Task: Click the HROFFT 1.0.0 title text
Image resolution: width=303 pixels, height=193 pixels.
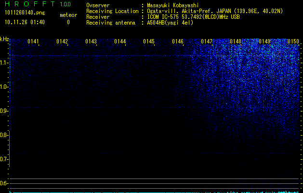Action: tap(38, 4)
